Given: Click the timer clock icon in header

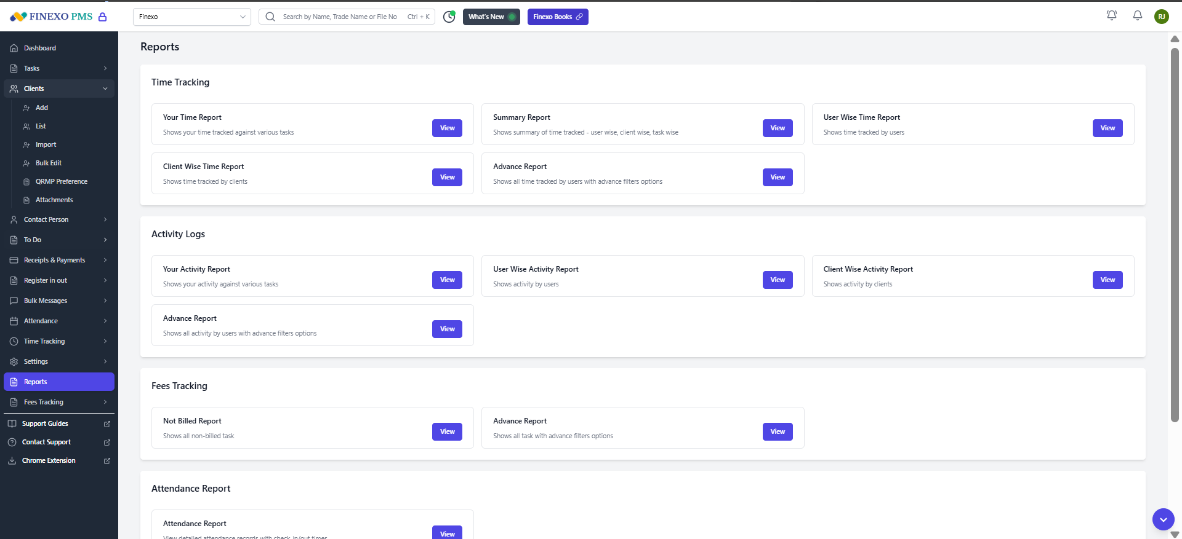Looking at the screenshot, I should 449,17.
